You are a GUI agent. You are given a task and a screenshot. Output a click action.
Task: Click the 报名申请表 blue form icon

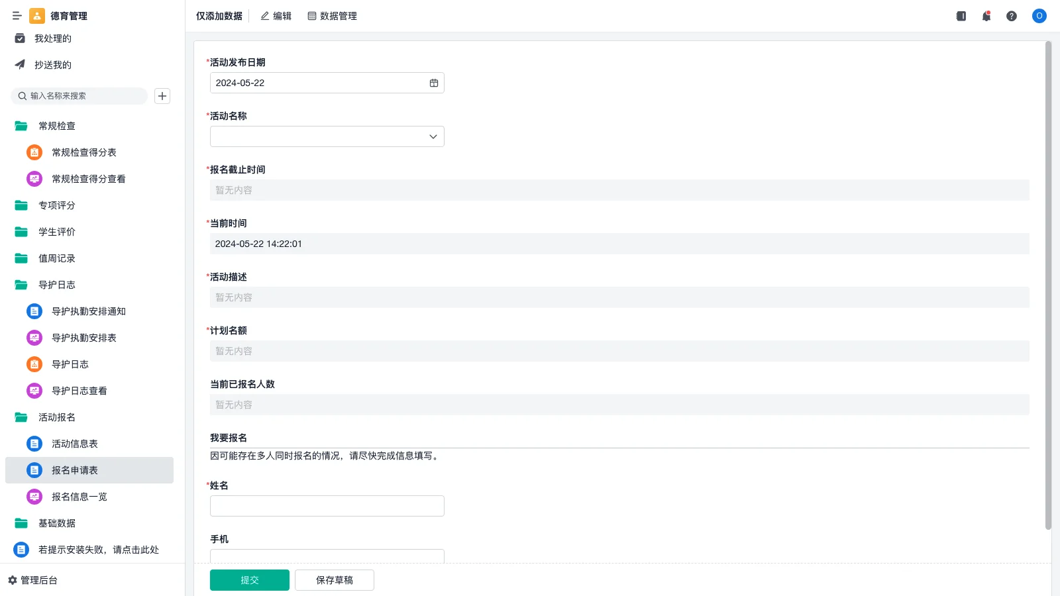[34, 470]
